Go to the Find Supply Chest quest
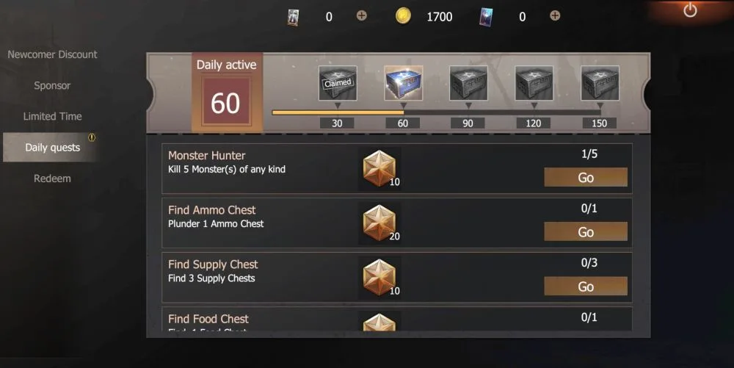The width and height of the screenshot is (734, 368). click(x=586, y=286)
